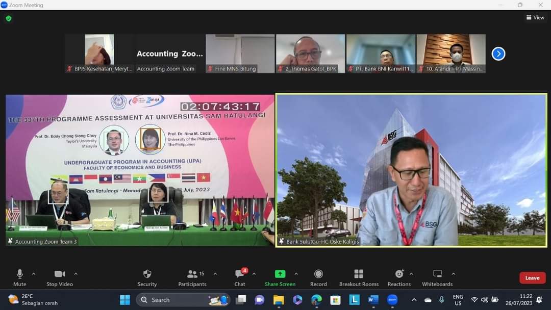Expand video options arrow beside Stop Video
The height and width of the screenshot is (310, 551).
(x=76, y=274)
